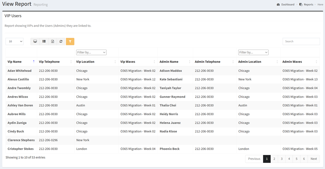Expand the Admin Location filter dropdown

click(x=253, y=52)
